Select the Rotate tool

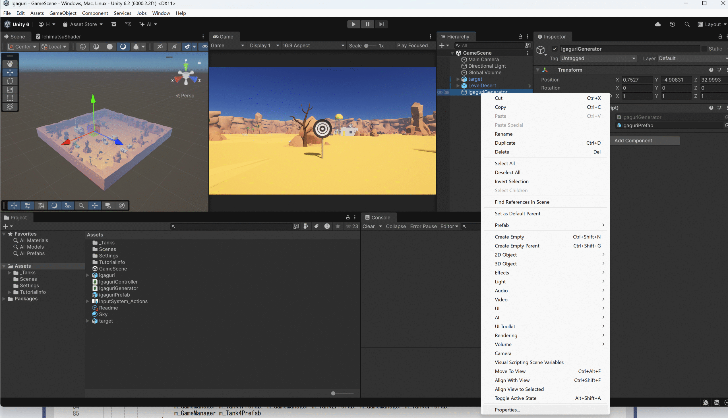pos(10,81)
